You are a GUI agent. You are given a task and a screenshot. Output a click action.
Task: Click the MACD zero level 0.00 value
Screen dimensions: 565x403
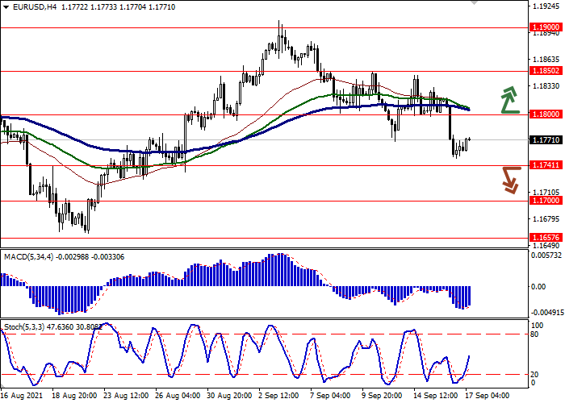538,287
